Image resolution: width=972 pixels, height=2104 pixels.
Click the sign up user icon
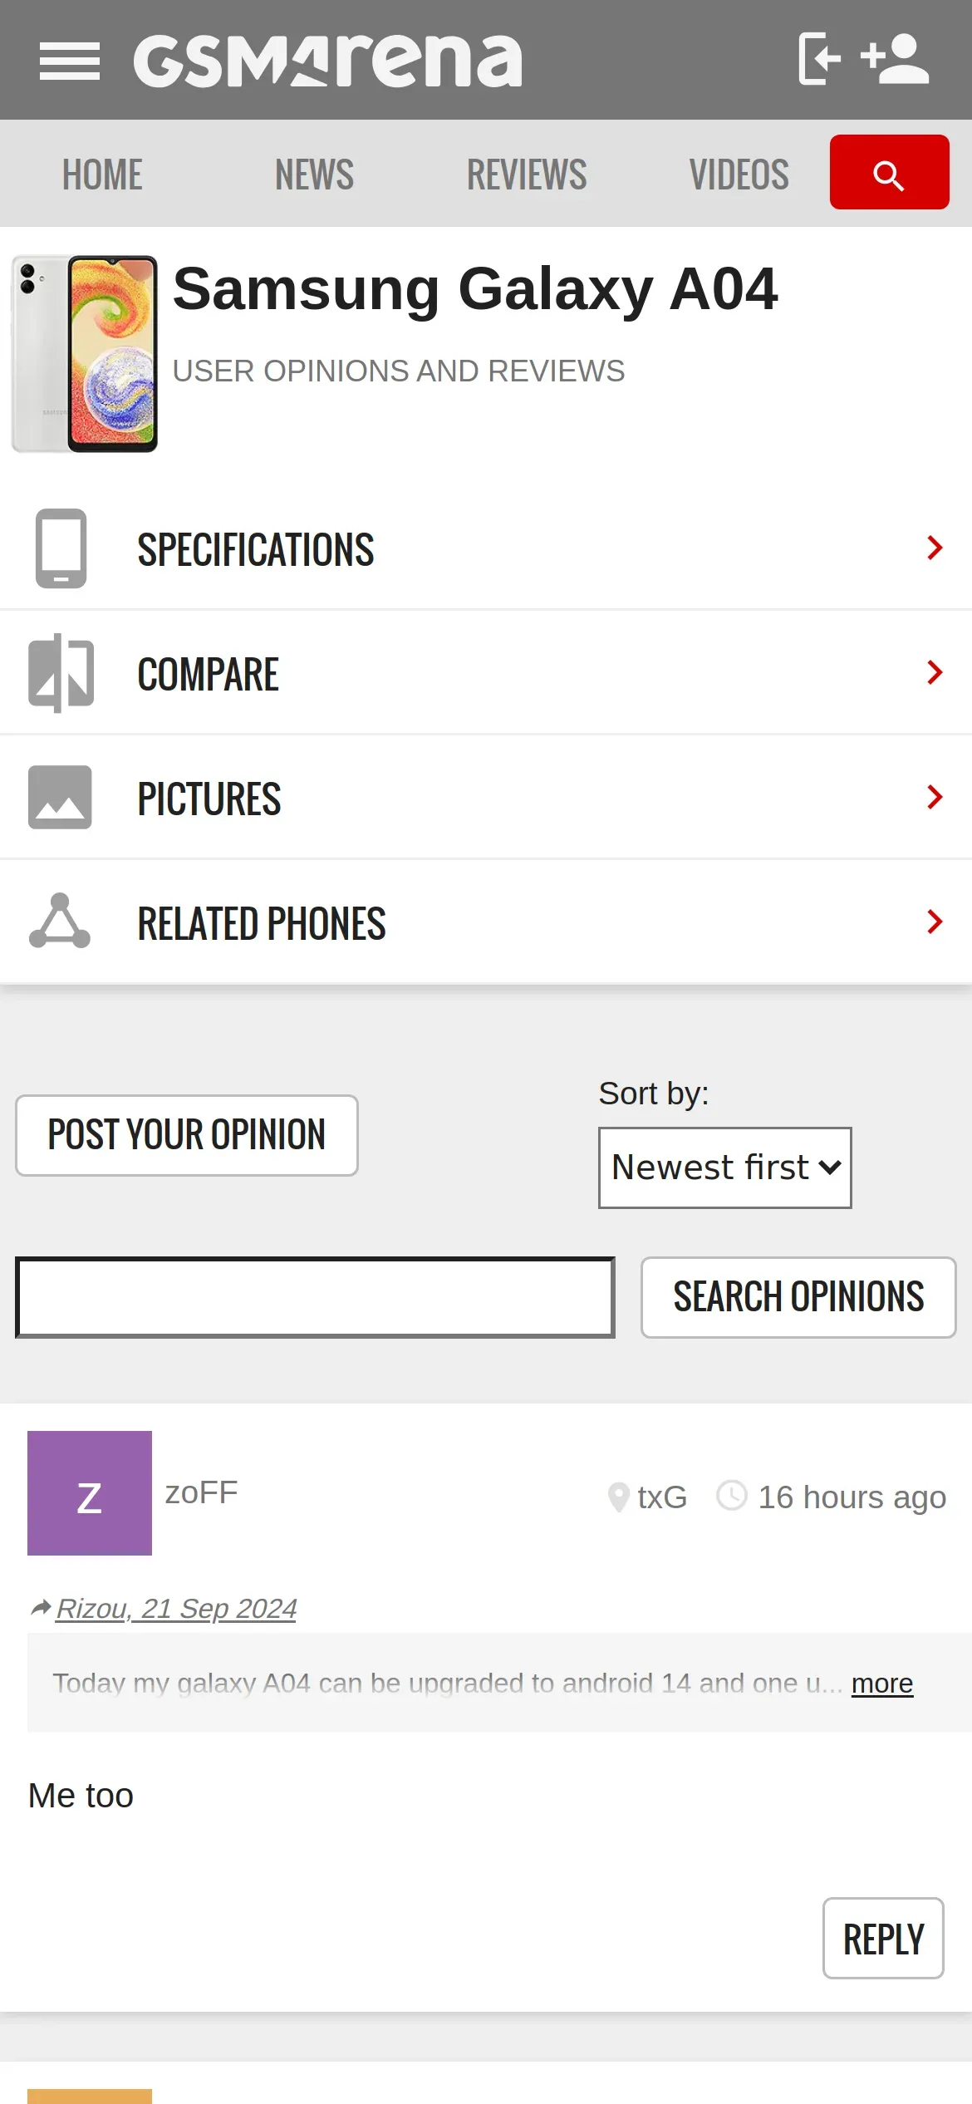tap(896, 59)
